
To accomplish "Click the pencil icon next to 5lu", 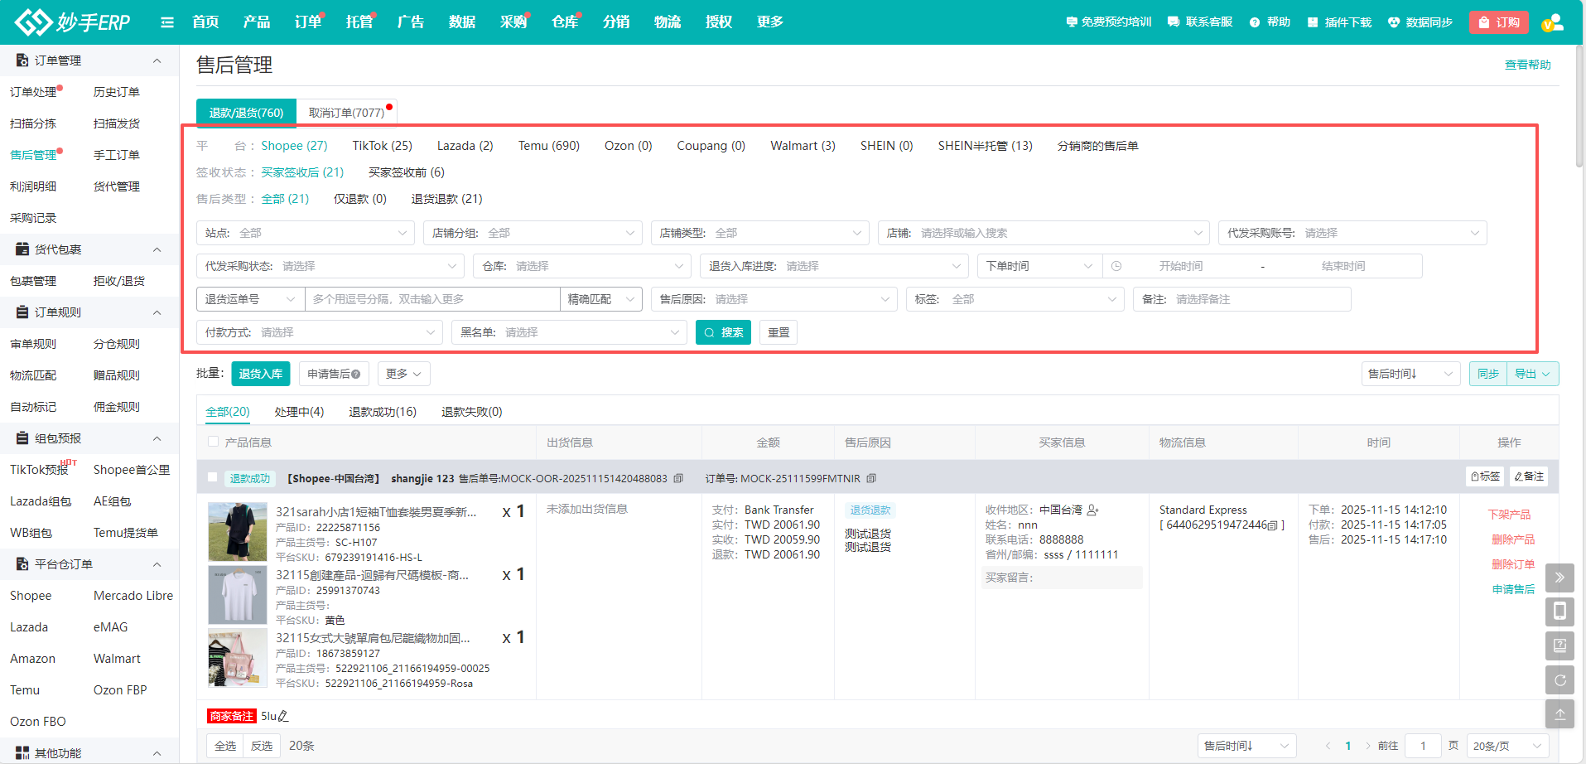I will point(283,716).
